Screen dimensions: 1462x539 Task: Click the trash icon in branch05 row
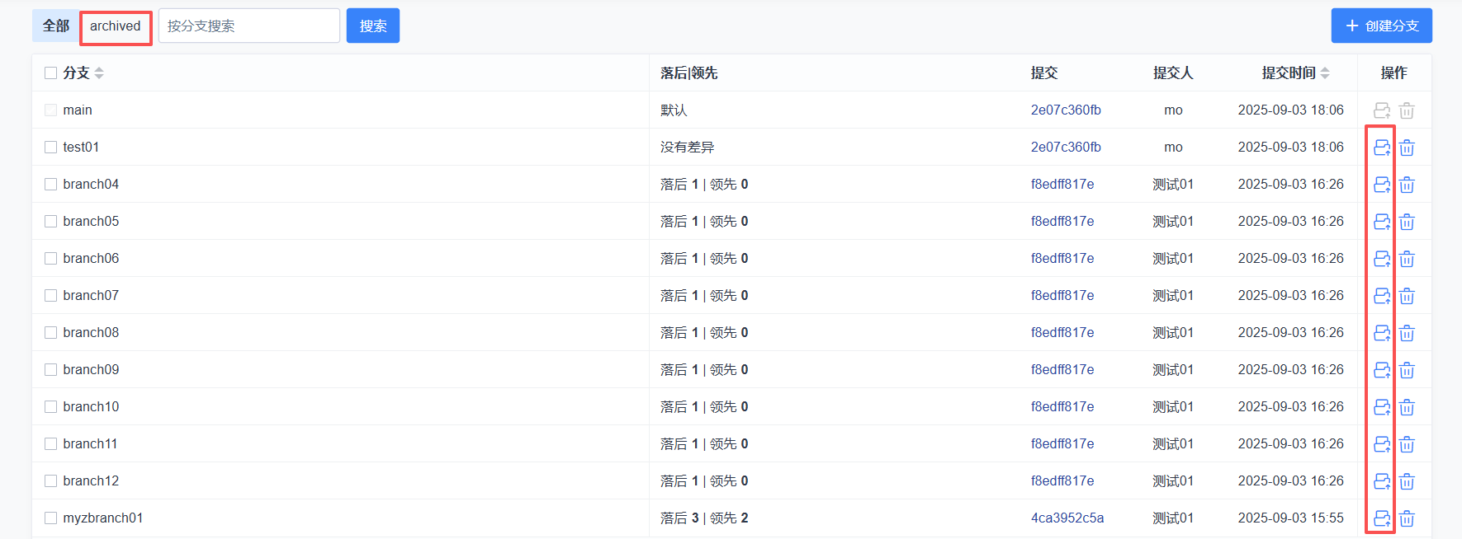1407,222
